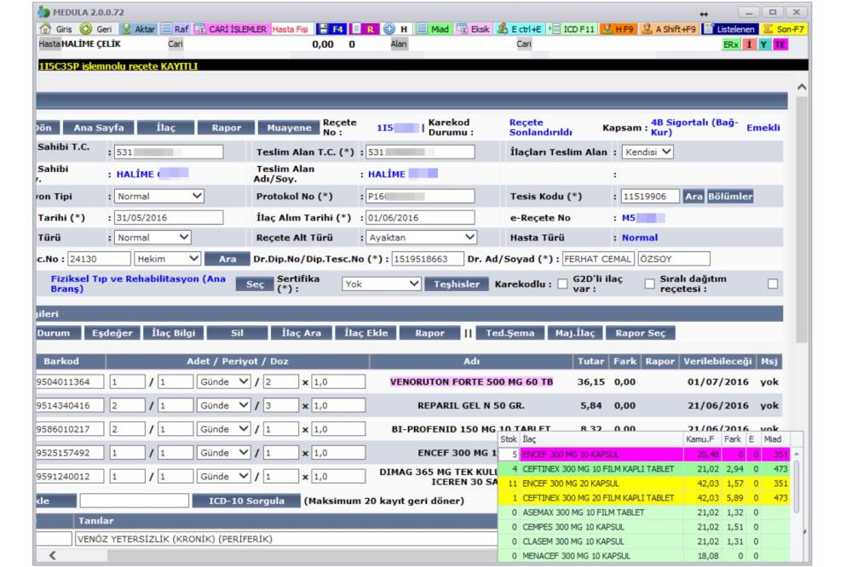The width and height of the screenshot is (852, 567).
Task: Click the H plus icon button
Action: point(396,29)
